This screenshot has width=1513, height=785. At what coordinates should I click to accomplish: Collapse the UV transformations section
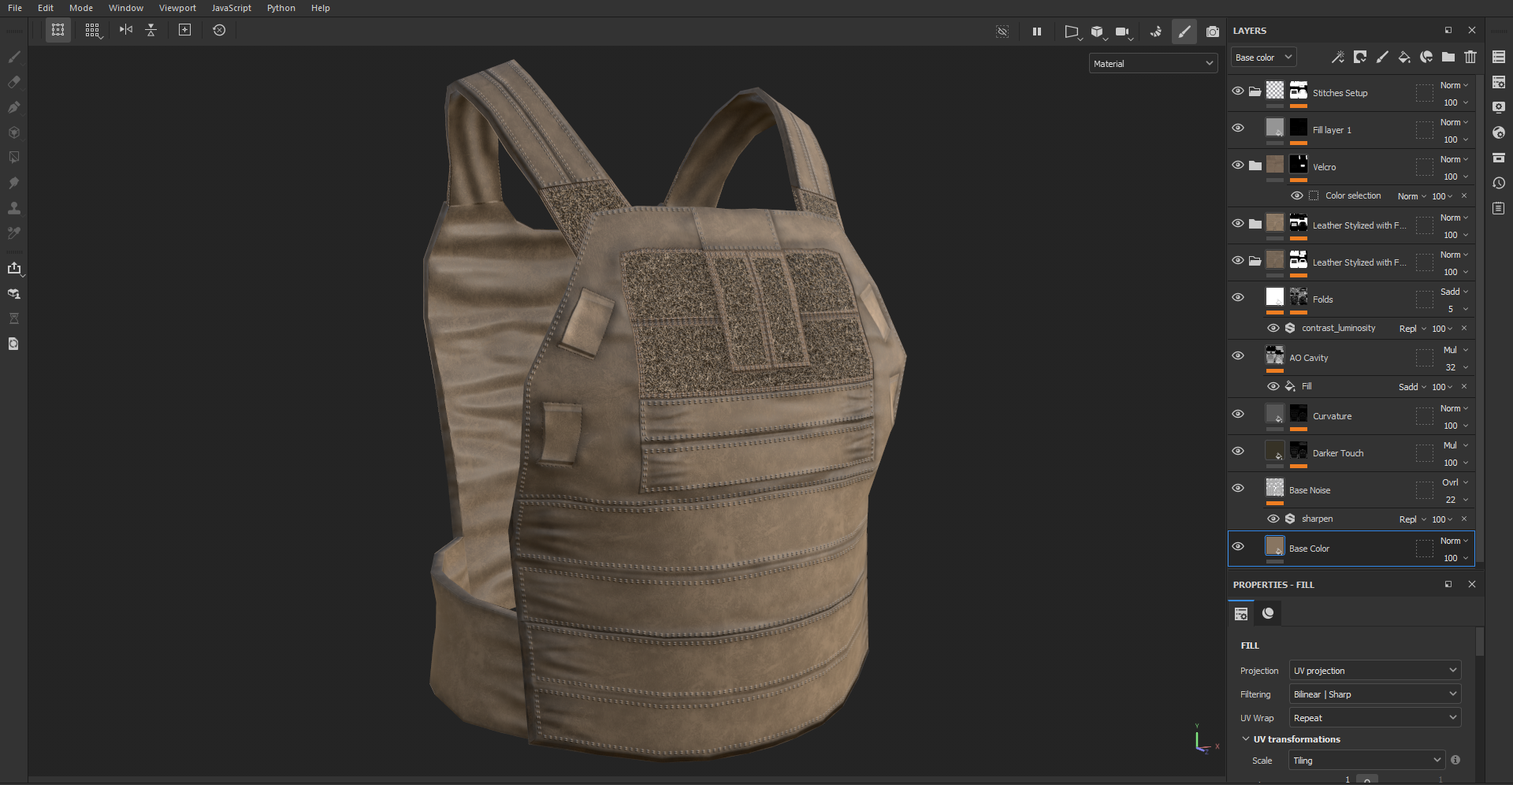pos(1246,739)
